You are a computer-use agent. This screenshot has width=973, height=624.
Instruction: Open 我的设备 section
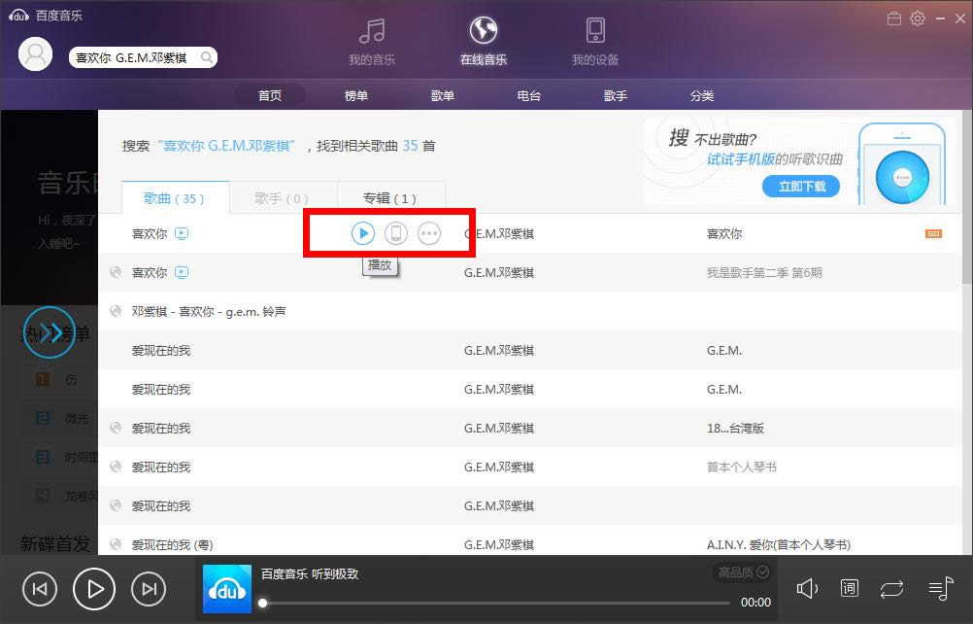(x=595, y=42)
